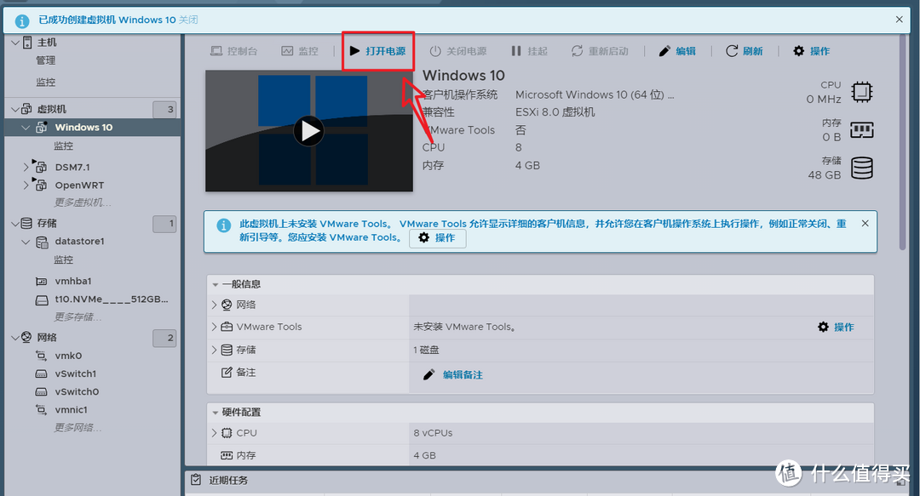Expand the OpenWRT tree node

click(26, 185)
